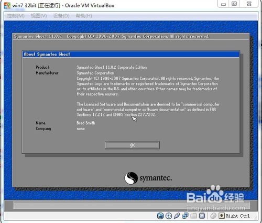The image size is (262, 223).
Task: Click the Right Ctrl host key label
Action: (x=238, y=216)
